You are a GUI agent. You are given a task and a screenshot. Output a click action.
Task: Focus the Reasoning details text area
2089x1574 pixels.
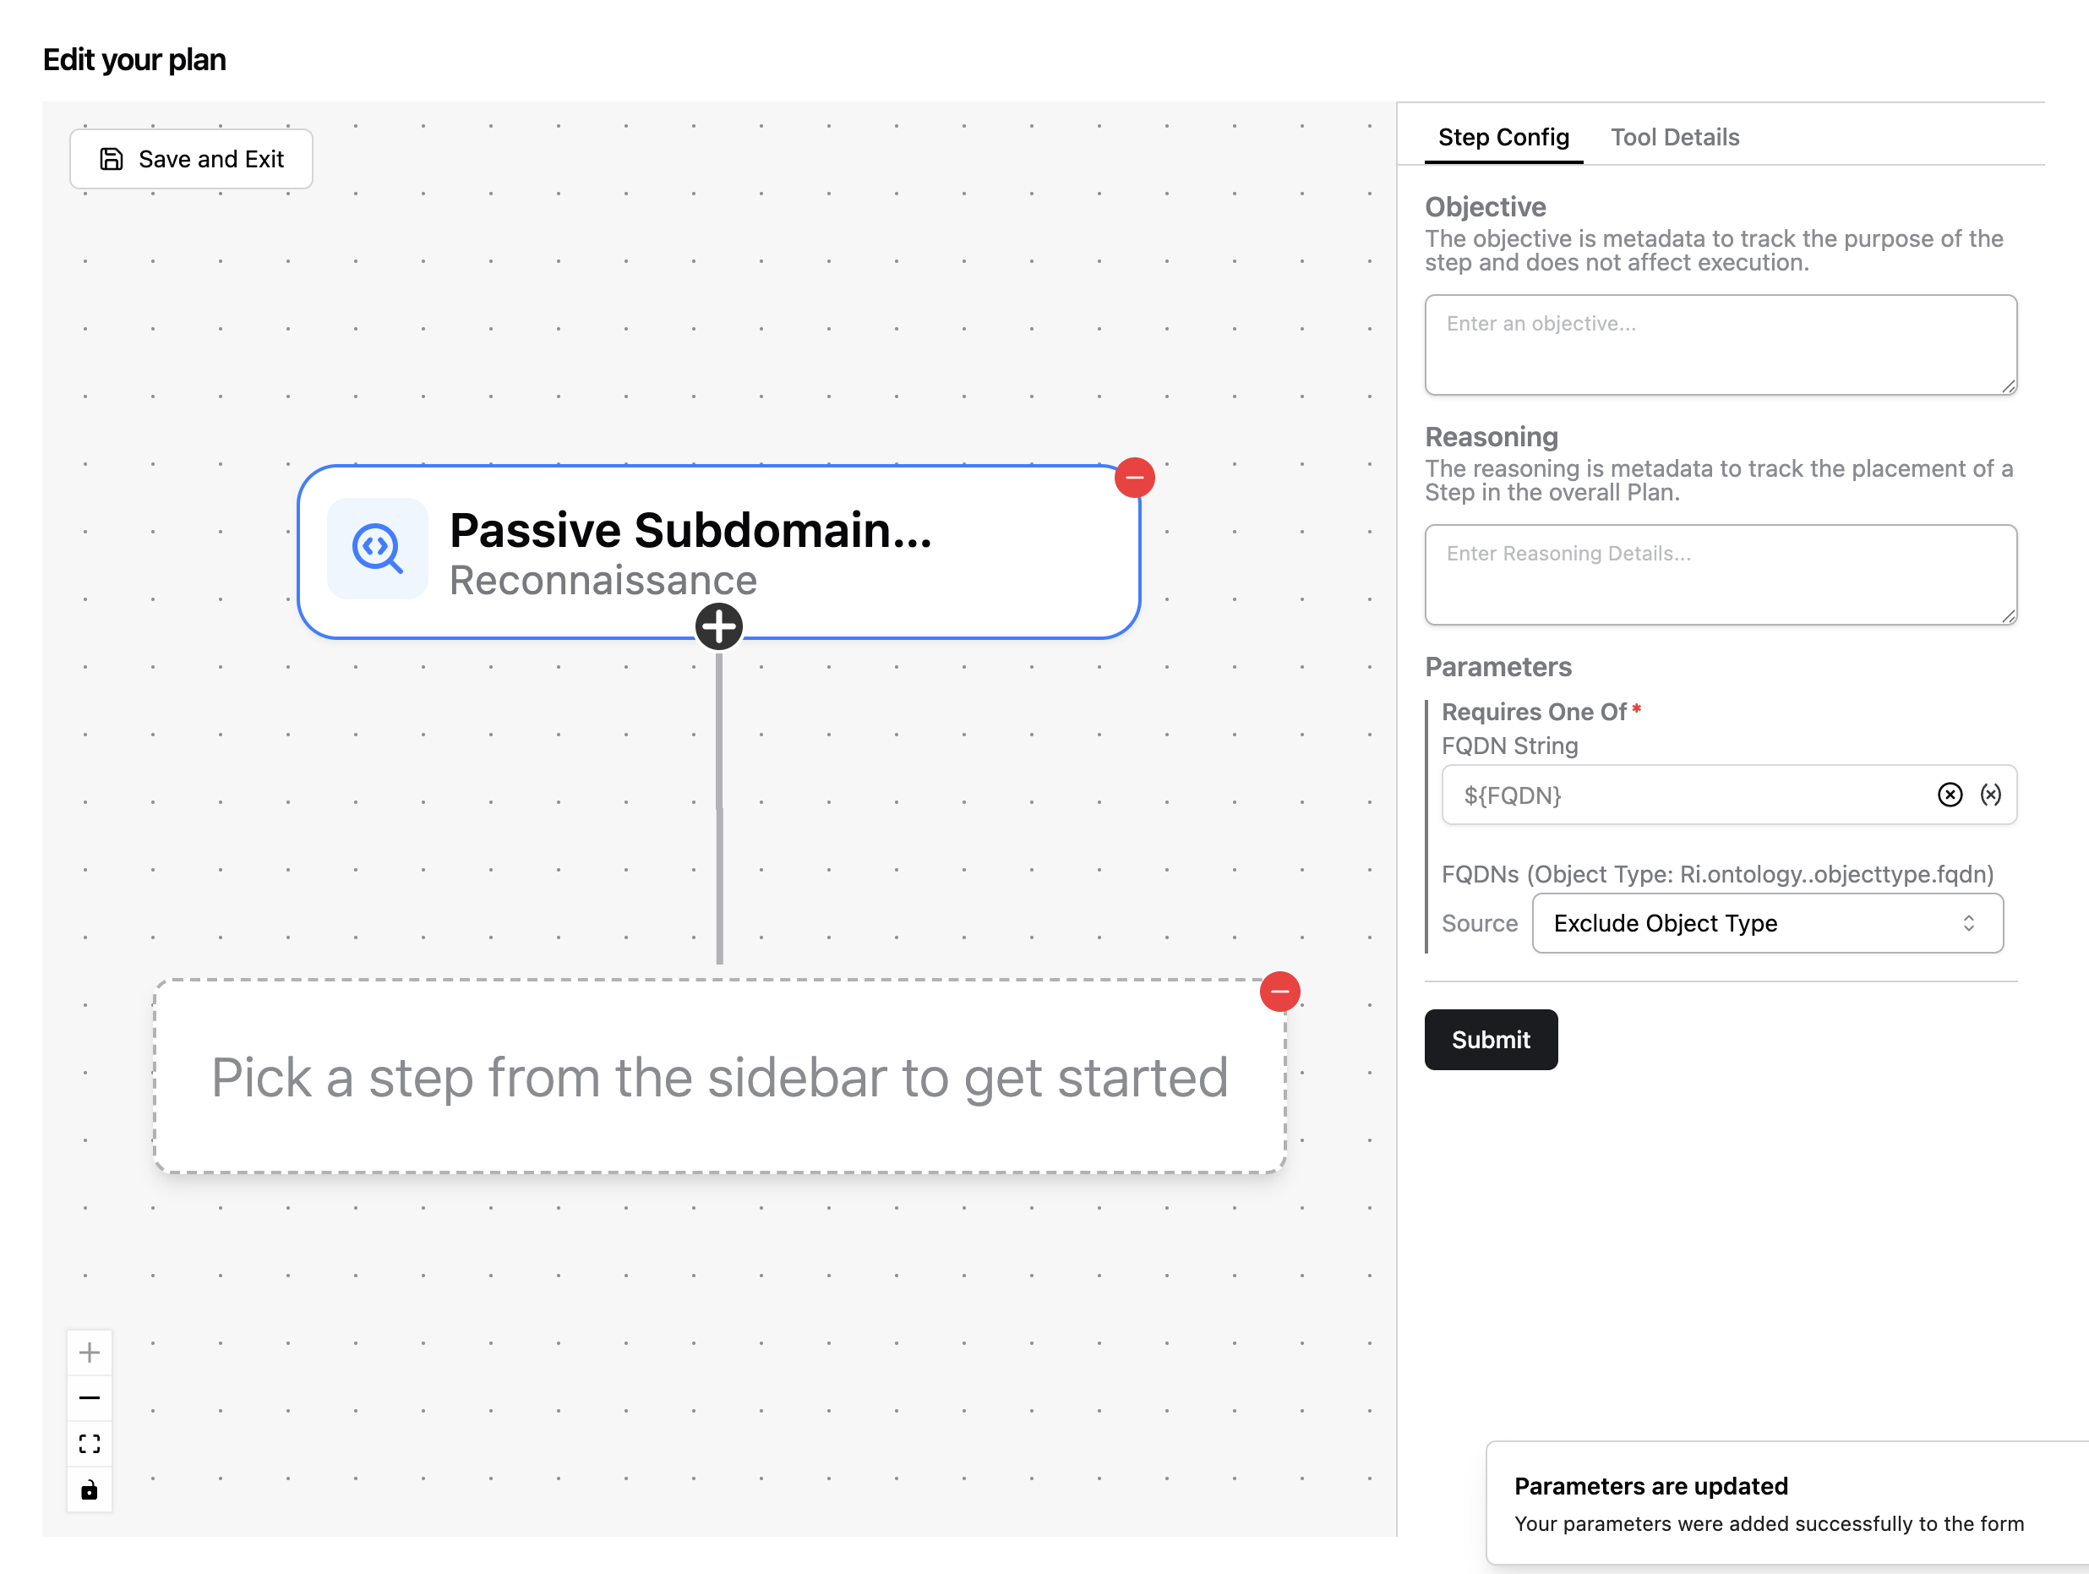[1720, 575]
